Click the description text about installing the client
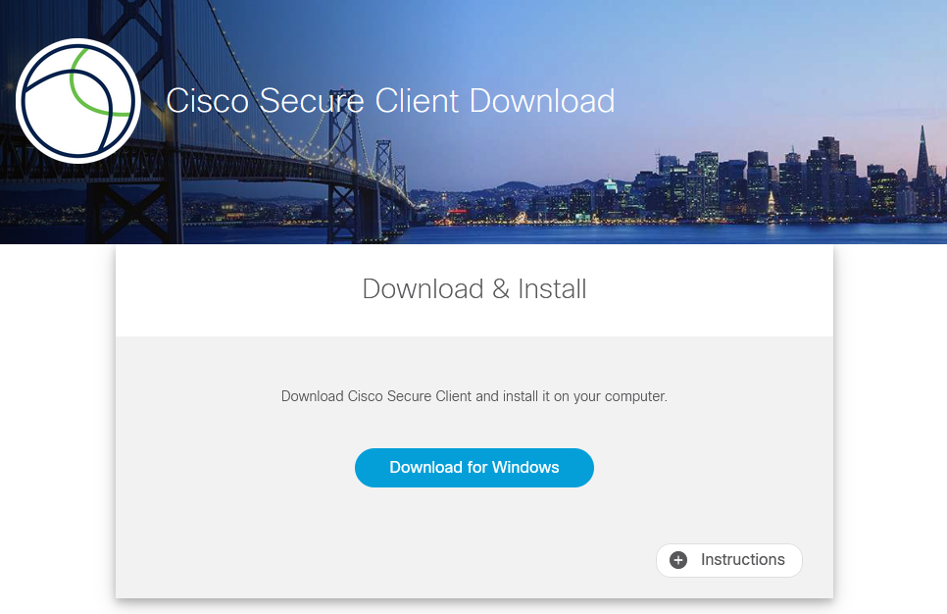The height and width of the screenshot is (614, 947). pyautogui.click(x=474, y=396)
